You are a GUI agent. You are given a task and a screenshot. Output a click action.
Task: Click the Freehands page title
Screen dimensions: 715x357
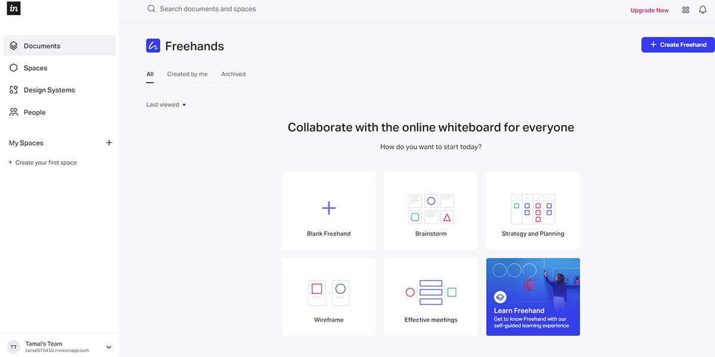click(194, 46)
